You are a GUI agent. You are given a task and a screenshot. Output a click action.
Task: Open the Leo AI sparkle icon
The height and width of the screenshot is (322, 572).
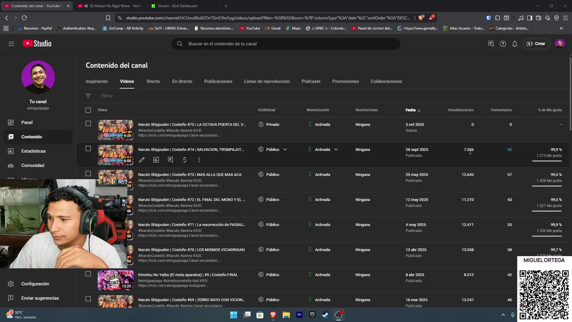coord(547,18)
